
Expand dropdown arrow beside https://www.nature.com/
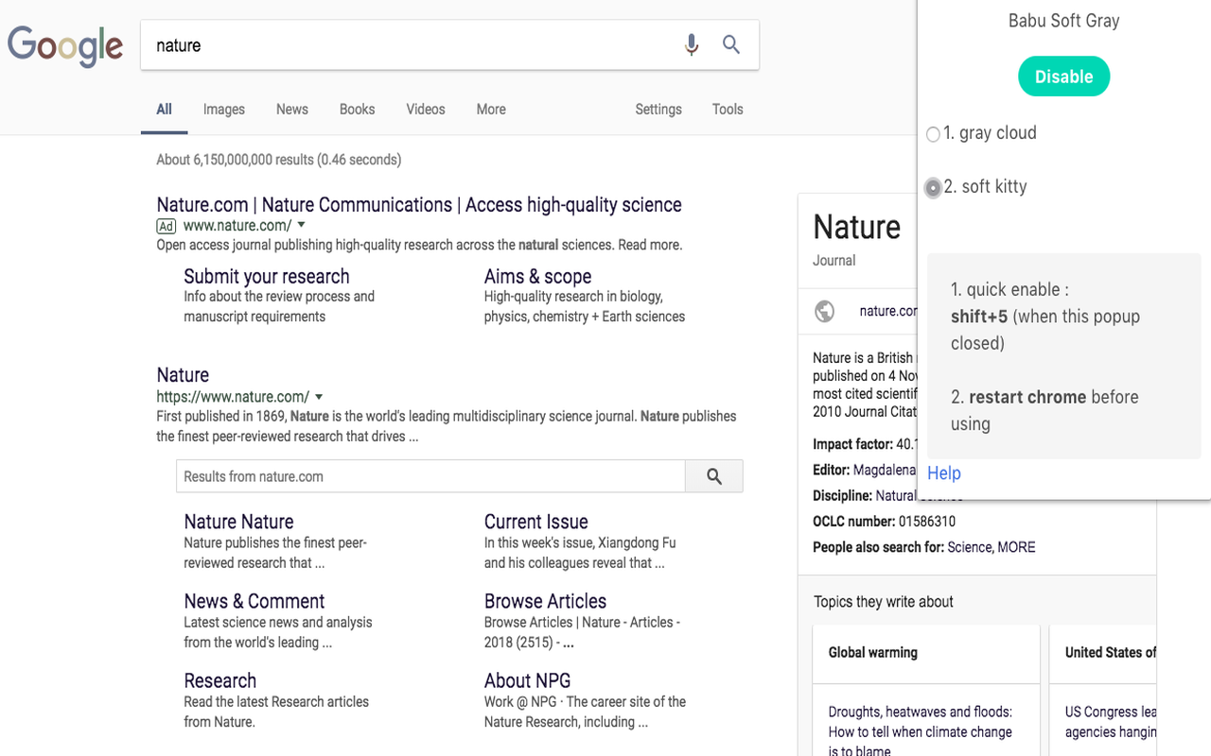point(319,397)
